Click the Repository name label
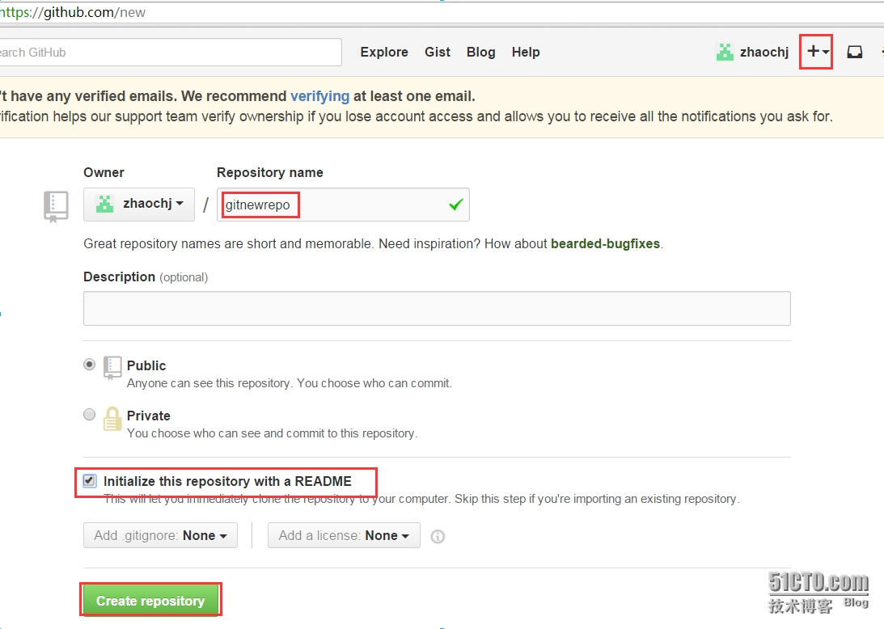 tap(270, 172)
